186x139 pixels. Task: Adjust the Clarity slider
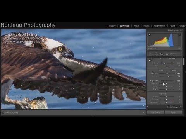[x=167, y=97]
